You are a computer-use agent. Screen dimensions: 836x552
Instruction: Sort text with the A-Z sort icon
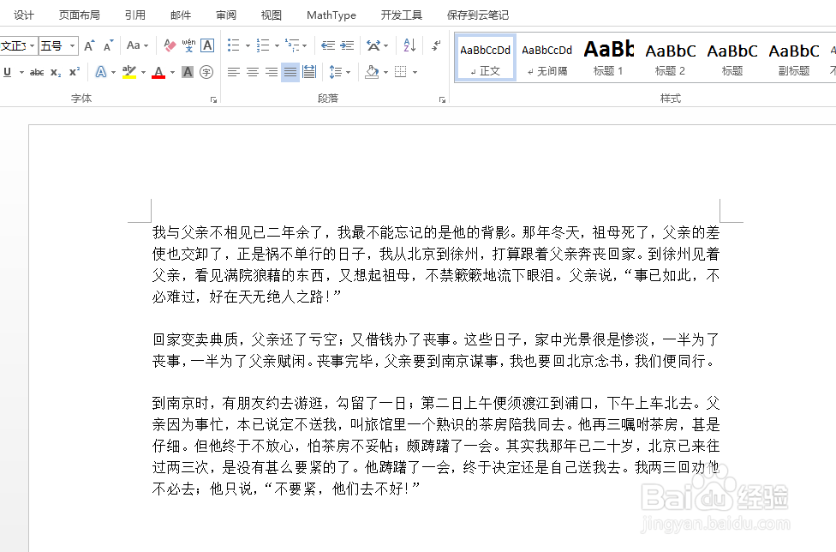(409, 45)
